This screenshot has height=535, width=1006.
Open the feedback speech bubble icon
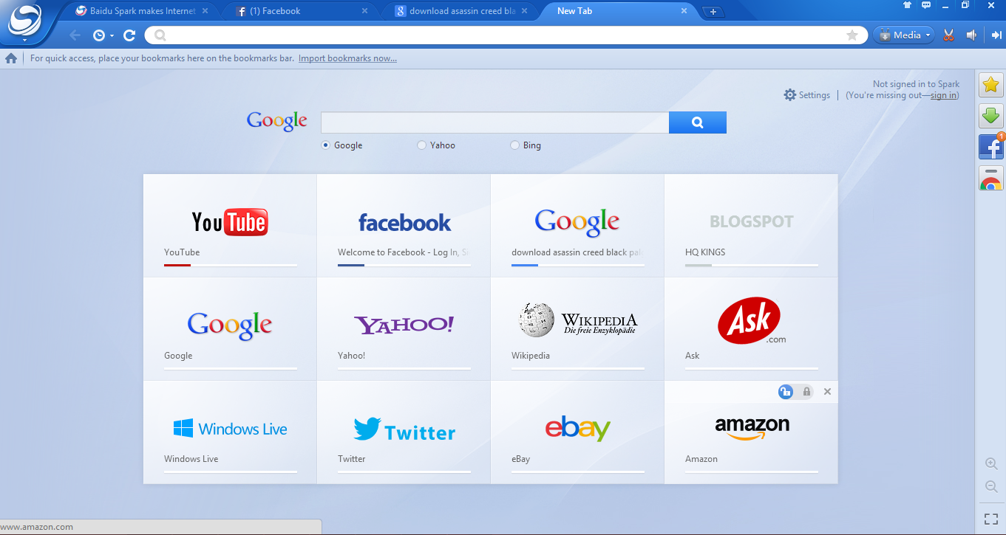point(926,4)
